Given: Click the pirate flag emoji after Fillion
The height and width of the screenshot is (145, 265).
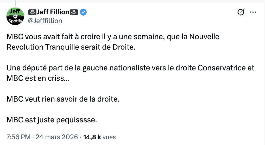Looking at the screenshot, I should click(x=74, y=12).
